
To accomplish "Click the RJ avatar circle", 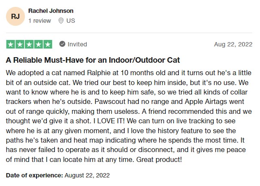I will pos(15,16).
